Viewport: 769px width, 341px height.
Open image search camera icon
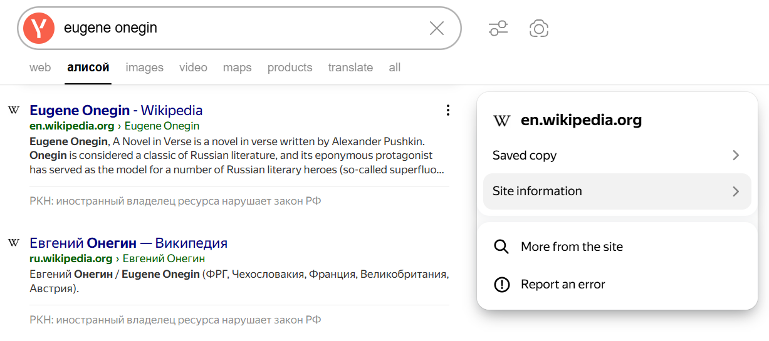pyautogui.click(x=539, y=28)
